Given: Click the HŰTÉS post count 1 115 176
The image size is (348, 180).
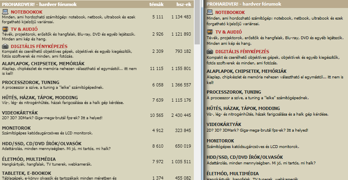Looking at the screenshot, I should point(181,100).
